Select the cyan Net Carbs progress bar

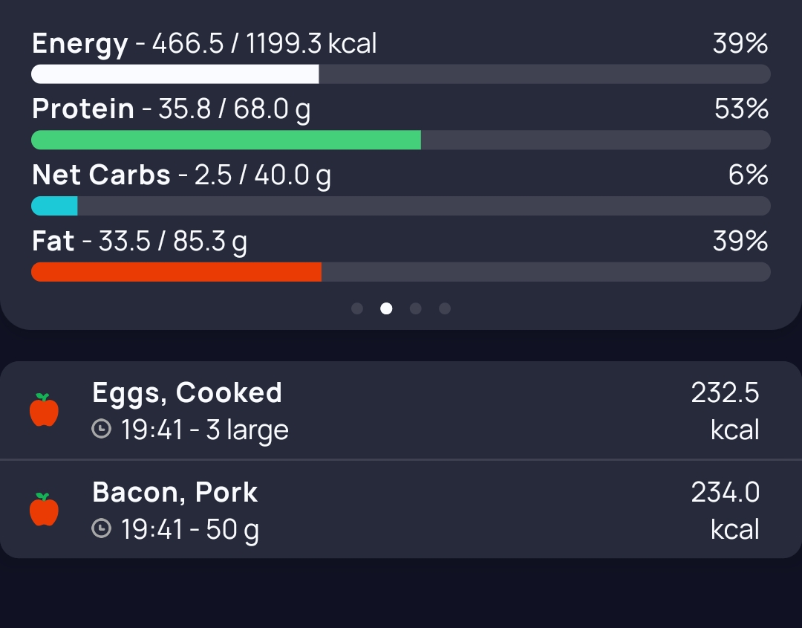coord(54,206)
